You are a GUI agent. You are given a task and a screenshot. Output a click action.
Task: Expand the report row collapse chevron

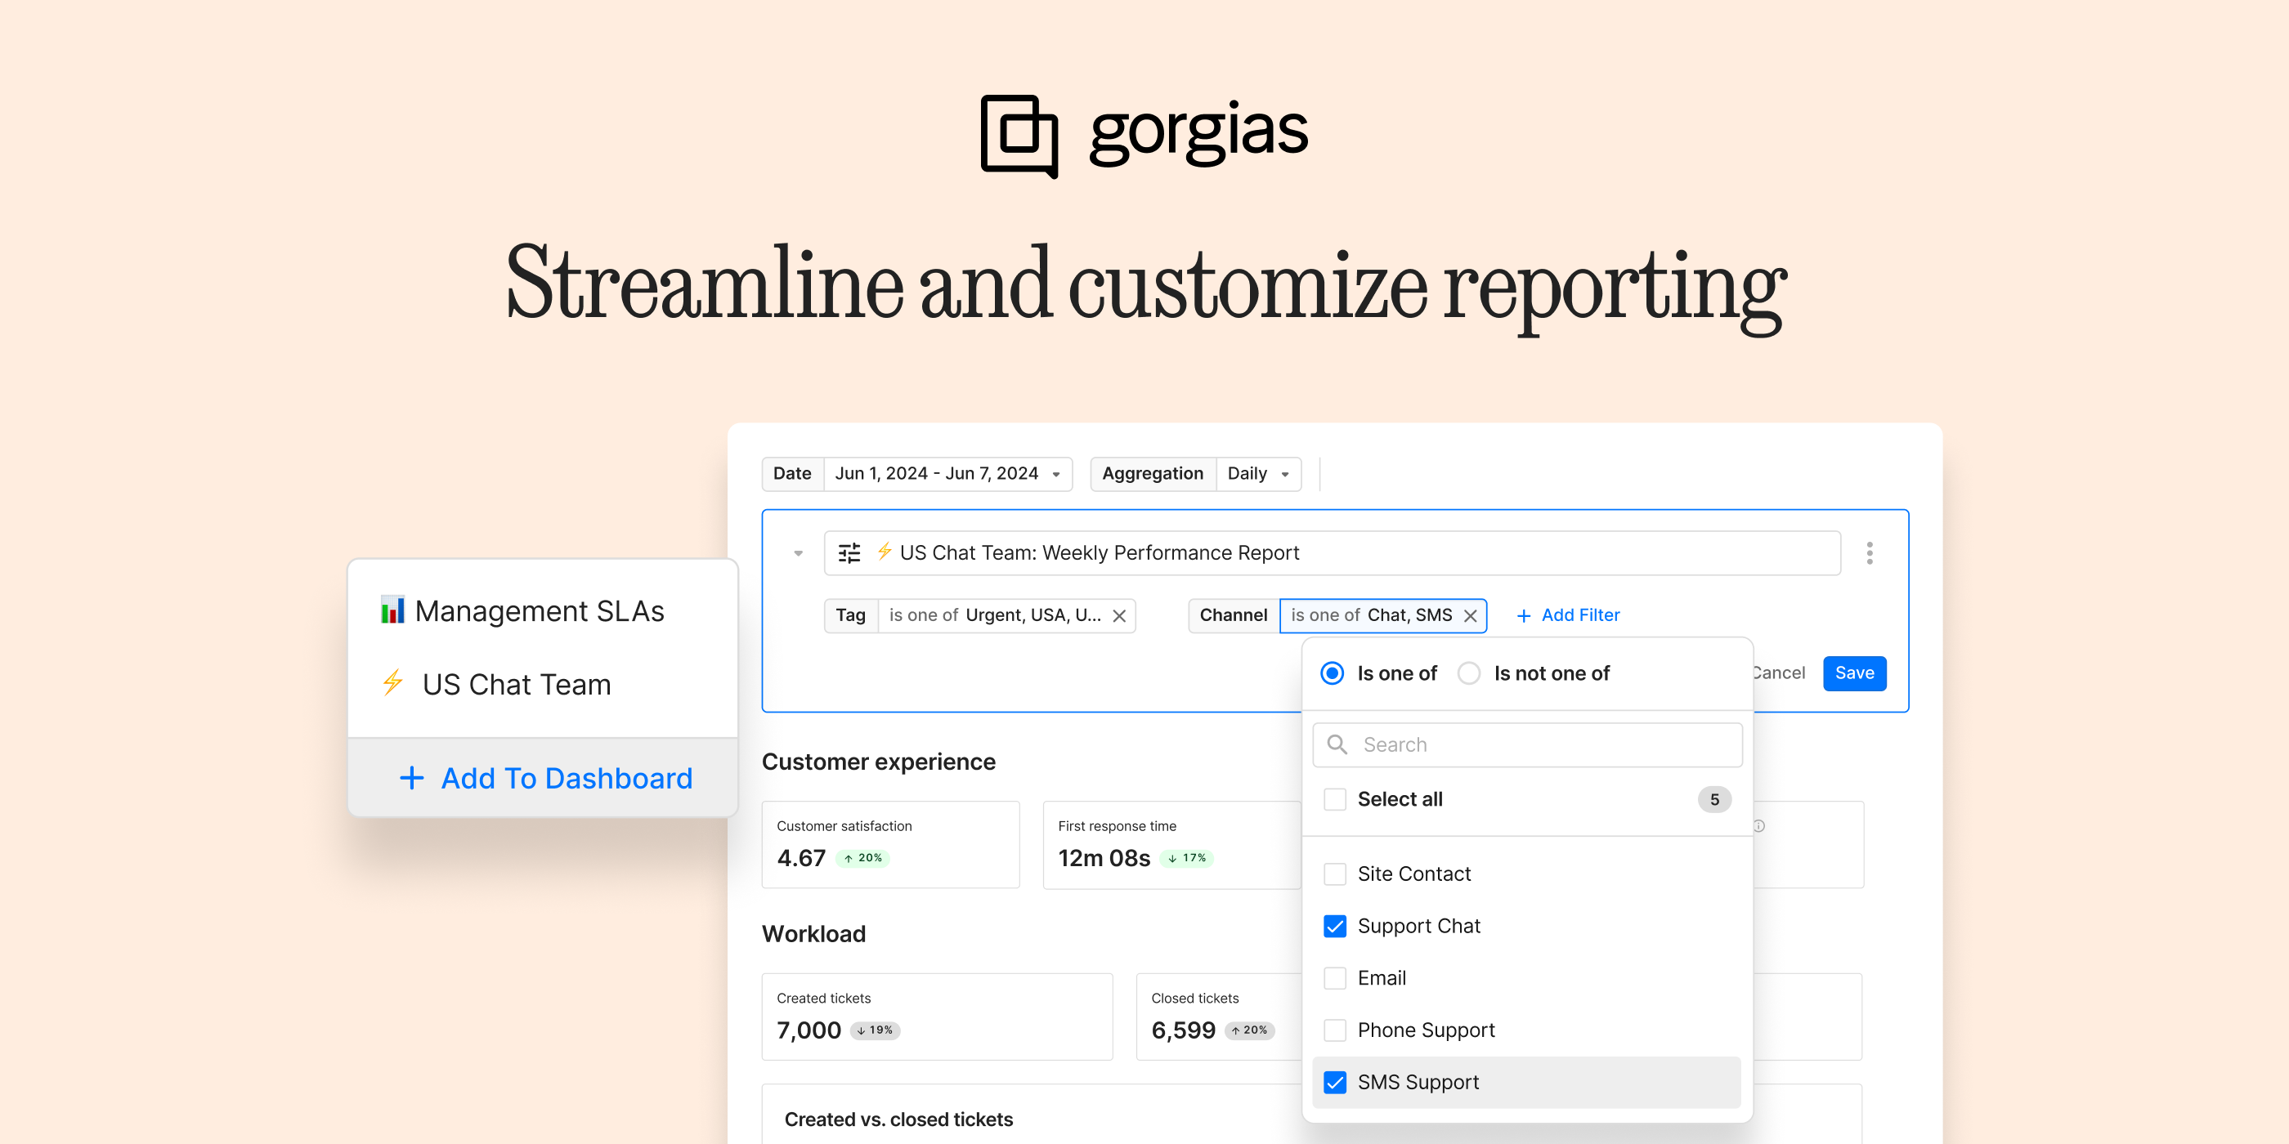pyautogui.click(x=799, y=553)
